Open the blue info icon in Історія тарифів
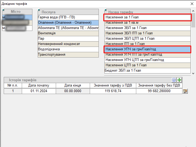 point(174,80)
